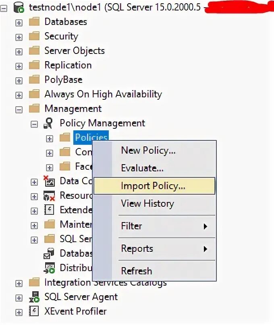Choose Import Policy from the context menu
Screen dimensions: 274x325
(153, 186)
